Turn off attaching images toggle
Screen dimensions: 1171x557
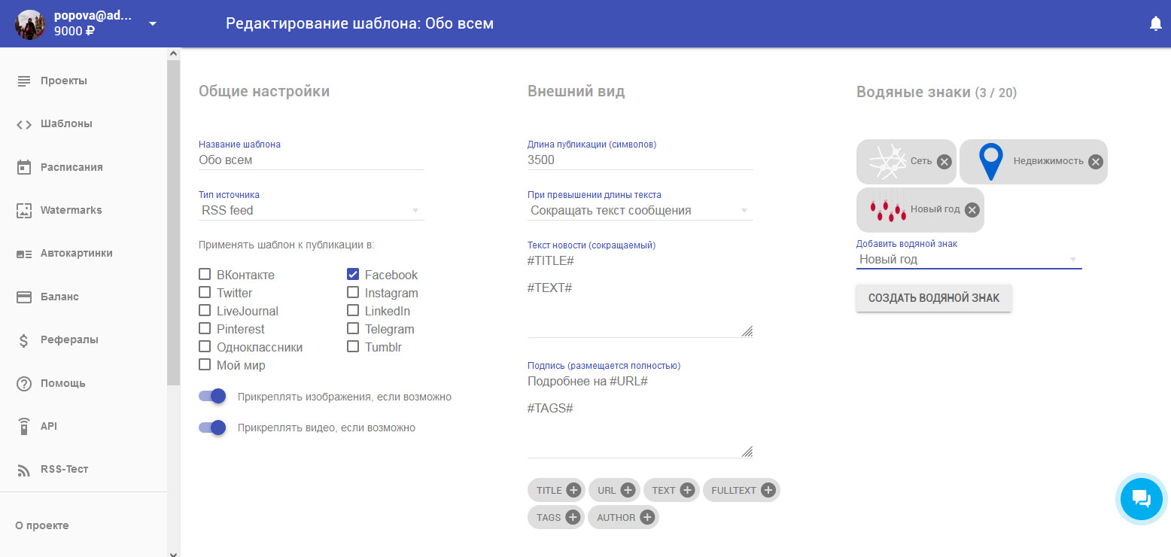213,397
